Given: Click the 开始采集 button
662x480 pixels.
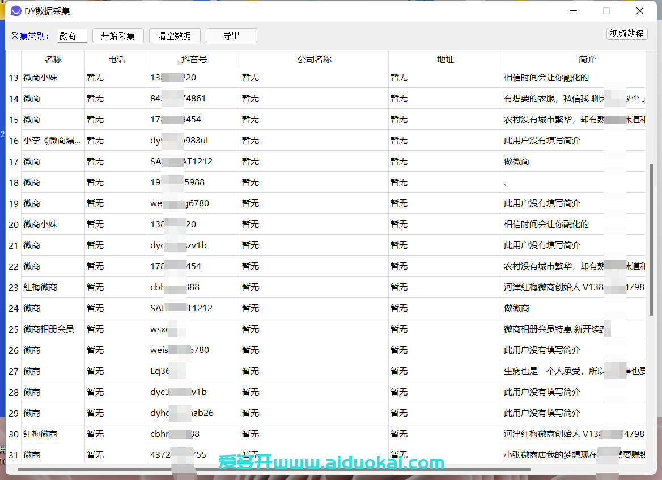Looking at the screenshot, I should (x=118, y=36).
